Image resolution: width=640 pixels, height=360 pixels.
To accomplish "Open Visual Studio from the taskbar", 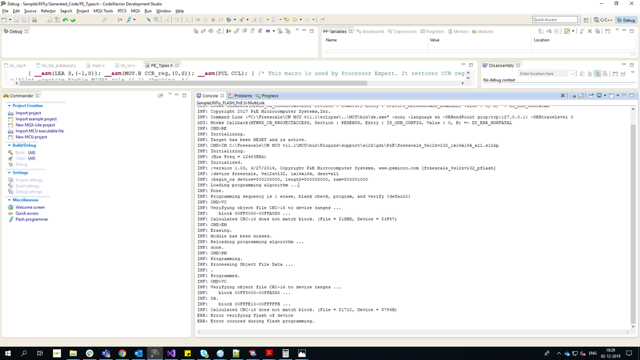I will tap(171, 354).
